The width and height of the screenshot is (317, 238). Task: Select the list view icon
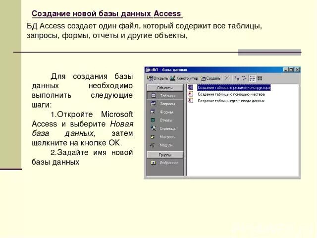tap(252, 78)
